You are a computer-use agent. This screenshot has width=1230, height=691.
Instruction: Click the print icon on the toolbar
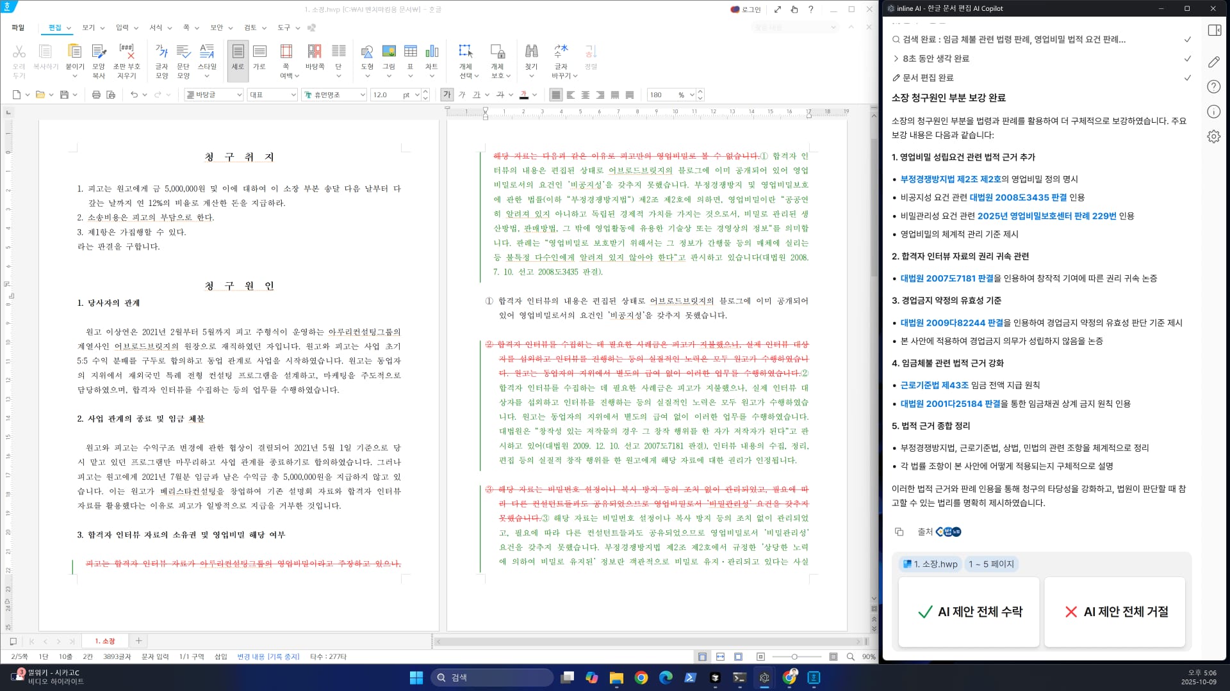click(x=95, y=94)
